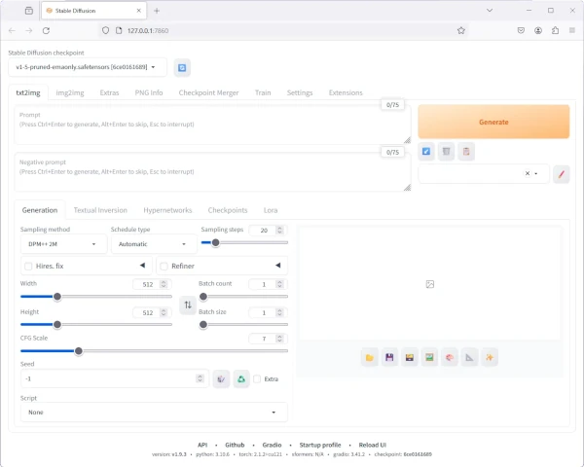Click in the Prompt text box
The height and width of the screenshot is (467, 584).
tap(212, 126)
